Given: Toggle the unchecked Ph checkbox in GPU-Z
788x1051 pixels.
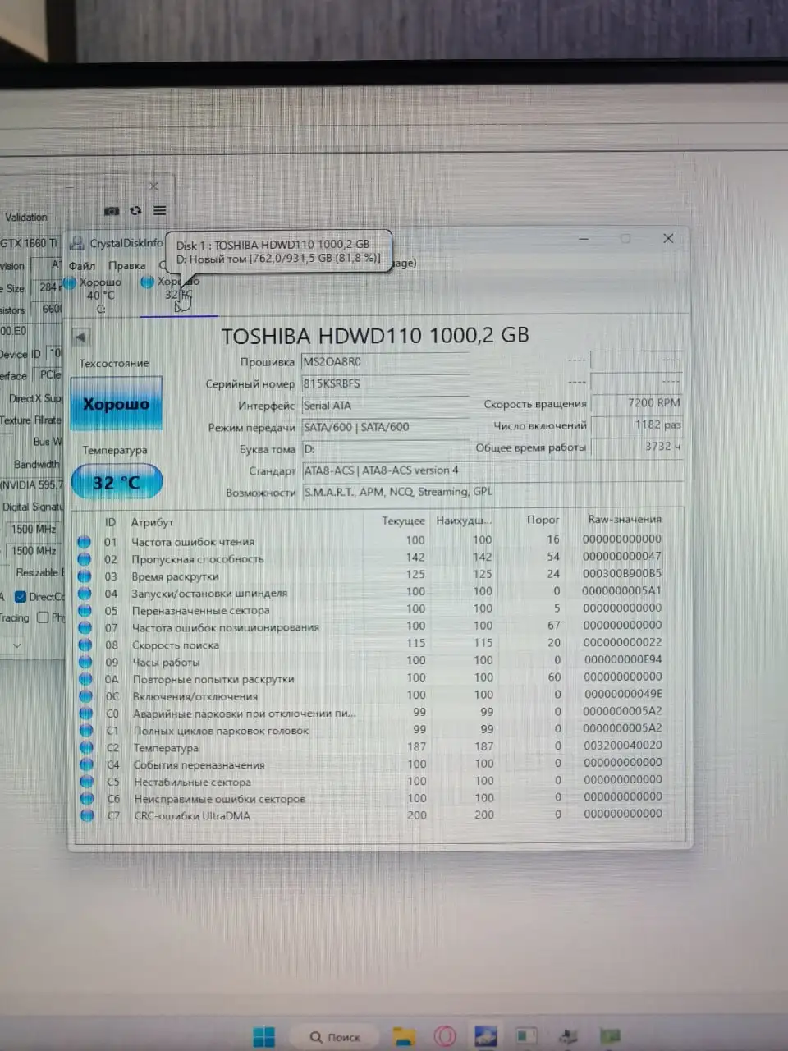Looking at the screenshot, I should [x=43, y=617].
